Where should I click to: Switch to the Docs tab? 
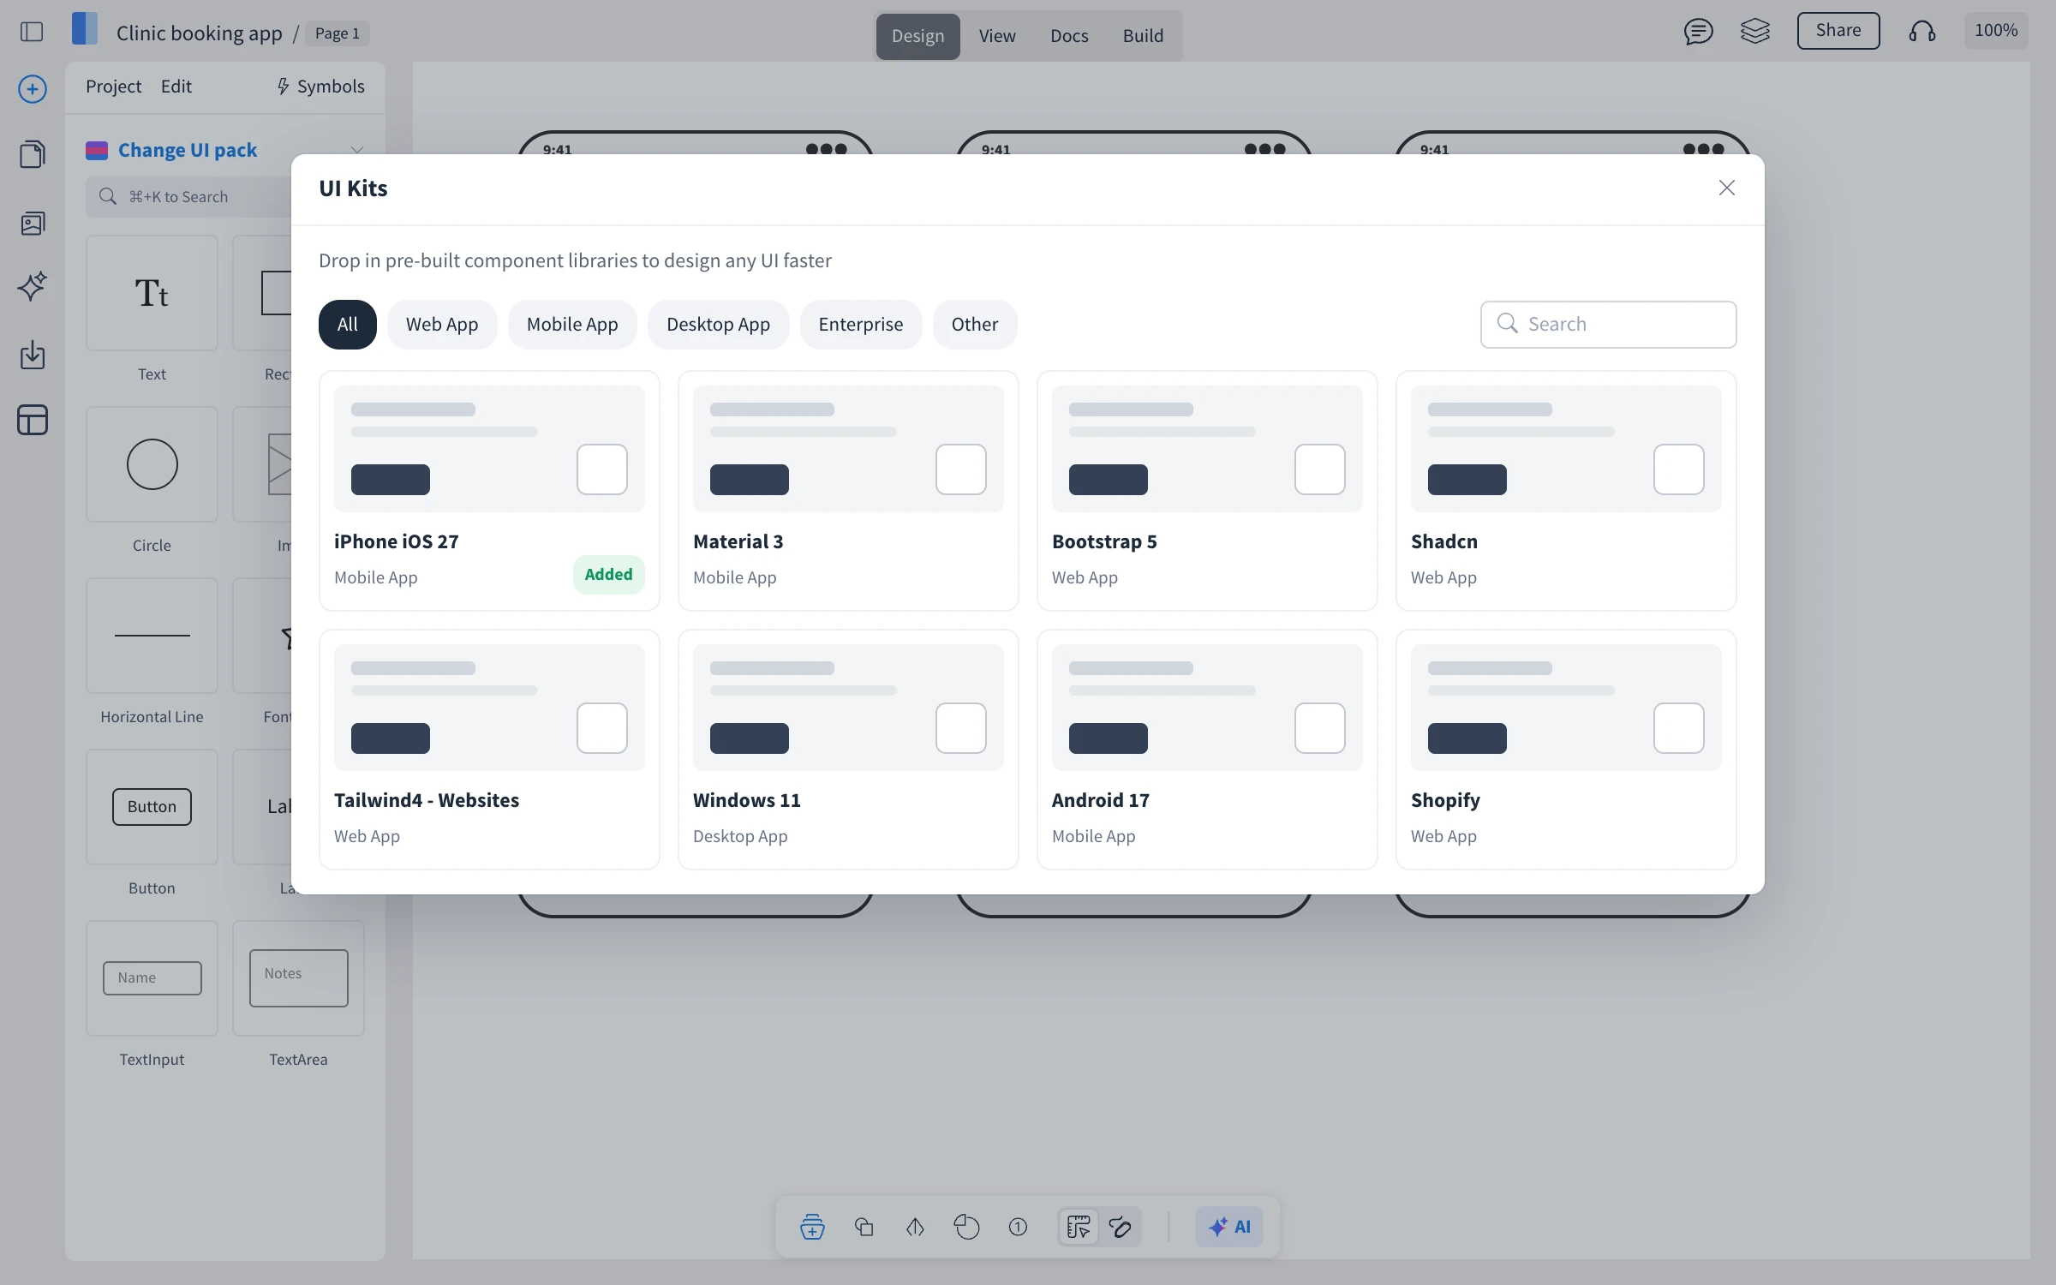click(1069, 36)
